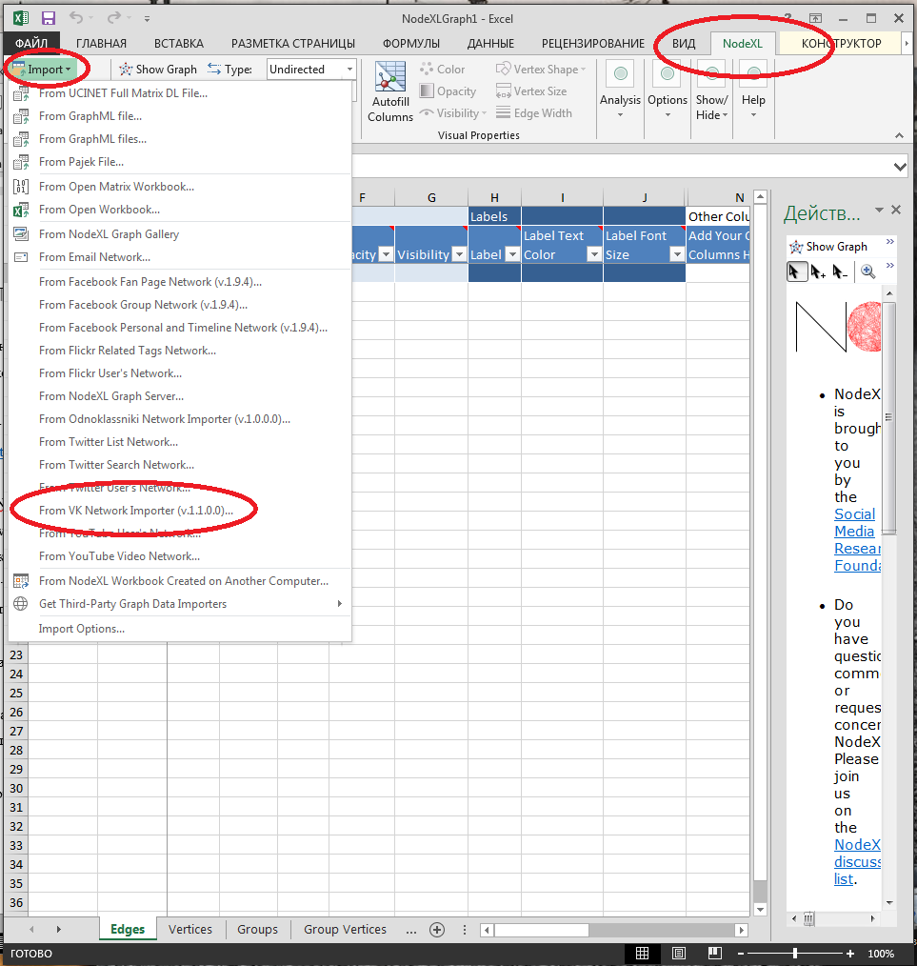Click the zoom out minus button
The height and width of the screenshot is (966, 917).
pos(741,953)
